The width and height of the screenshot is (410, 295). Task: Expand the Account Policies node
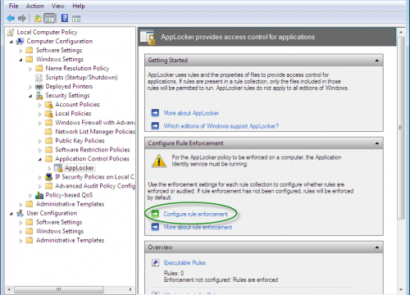(40, 105)
